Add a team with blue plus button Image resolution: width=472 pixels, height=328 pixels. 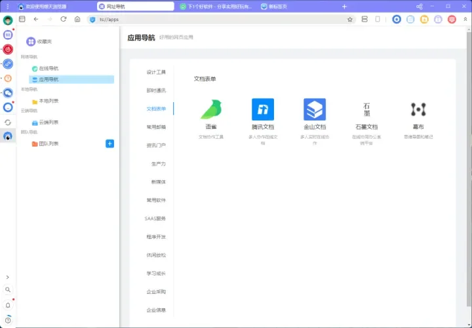[110, 144]
